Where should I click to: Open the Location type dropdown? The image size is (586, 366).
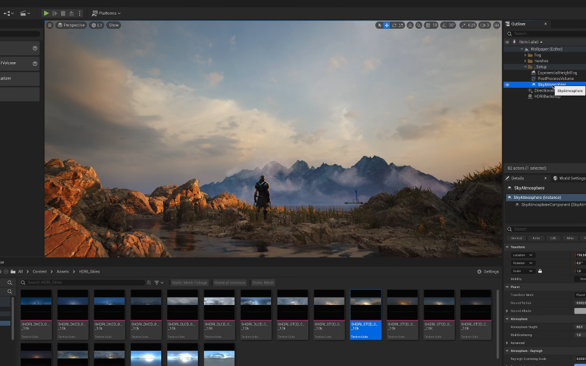coord(523,255)
